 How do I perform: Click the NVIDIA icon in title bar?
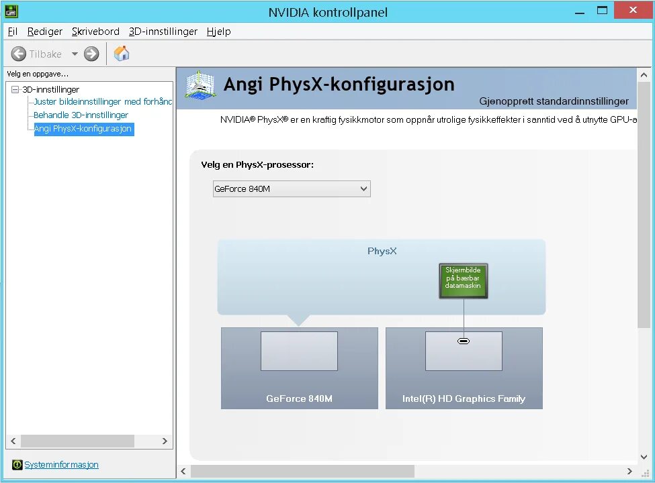pos(11,11)
